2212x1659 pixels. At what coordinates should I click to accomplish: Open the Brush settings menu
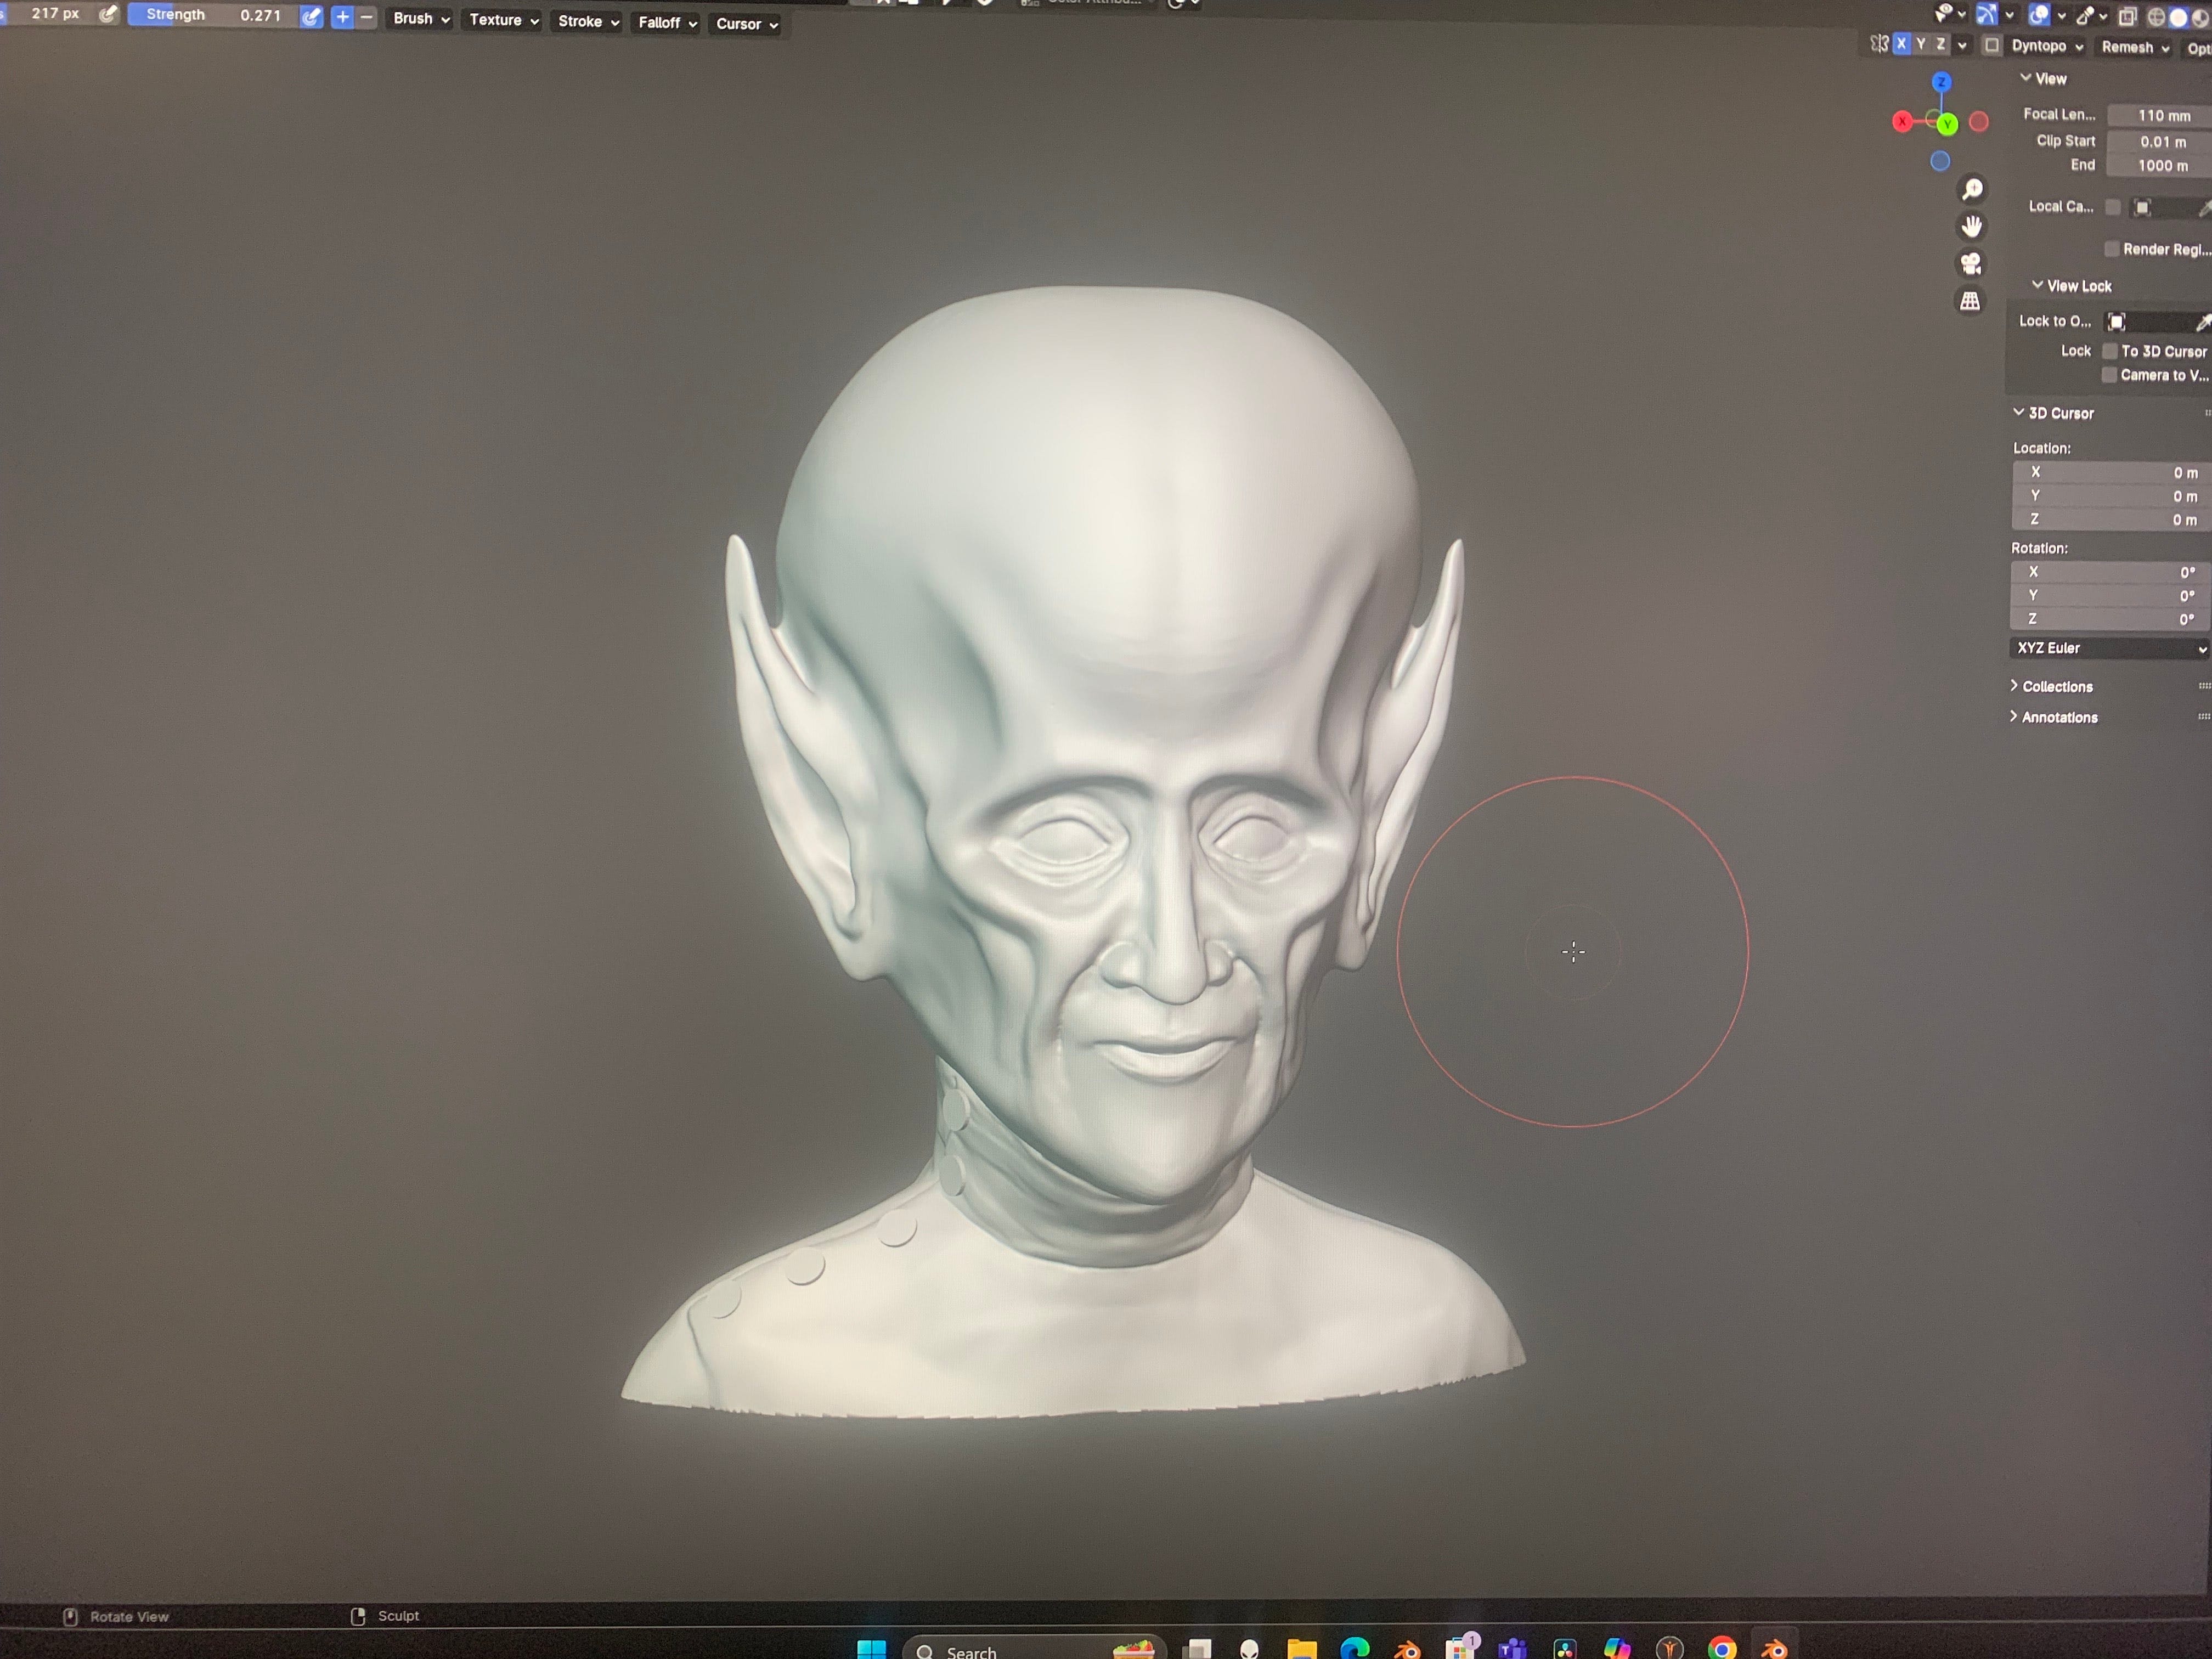(420, 18)
